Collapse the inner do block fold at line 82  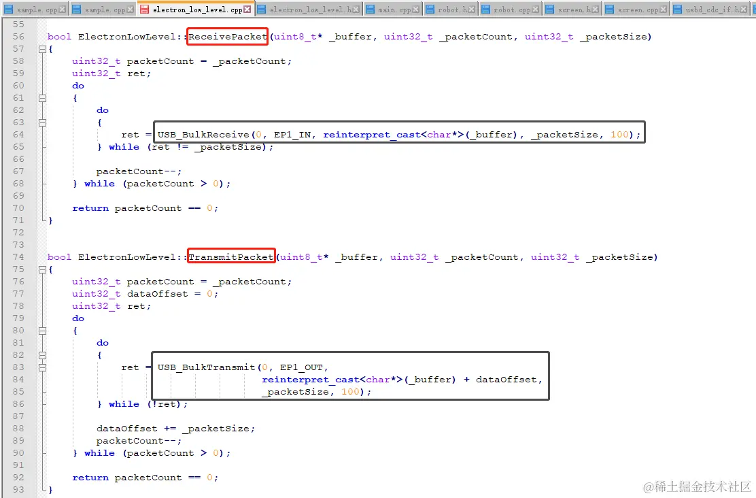click(42, 355)
